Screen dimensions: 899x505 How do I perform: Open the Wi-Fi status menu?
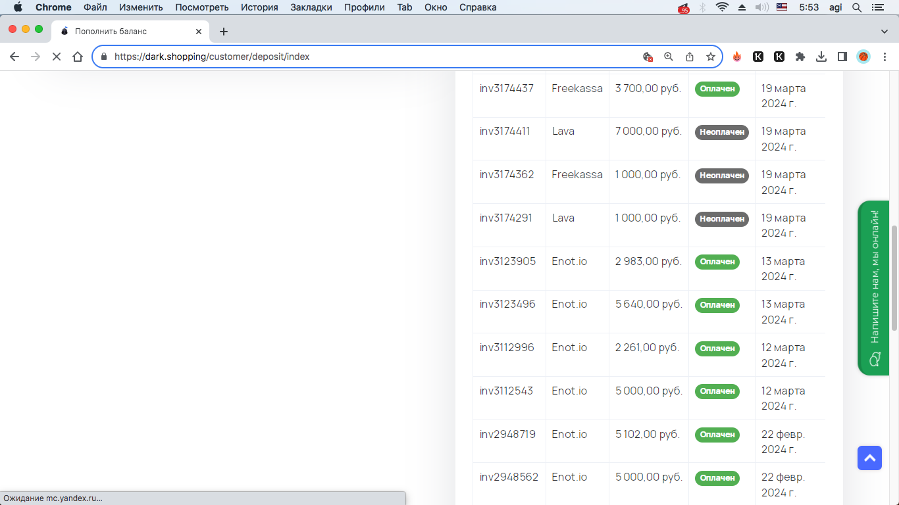[723, 7]
